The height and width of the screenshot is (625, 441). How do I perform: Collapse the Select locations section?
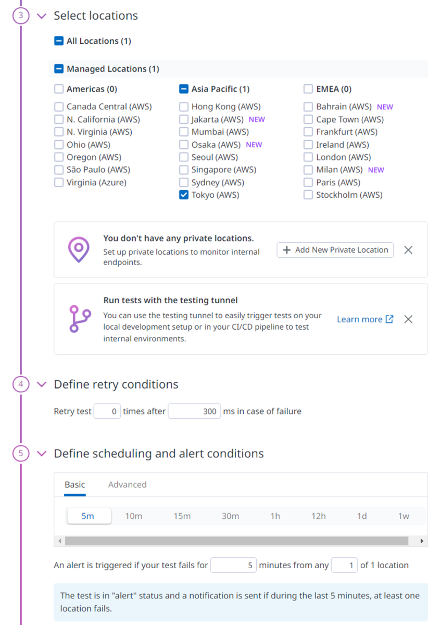pyautogui.click(x=42, y=16)
